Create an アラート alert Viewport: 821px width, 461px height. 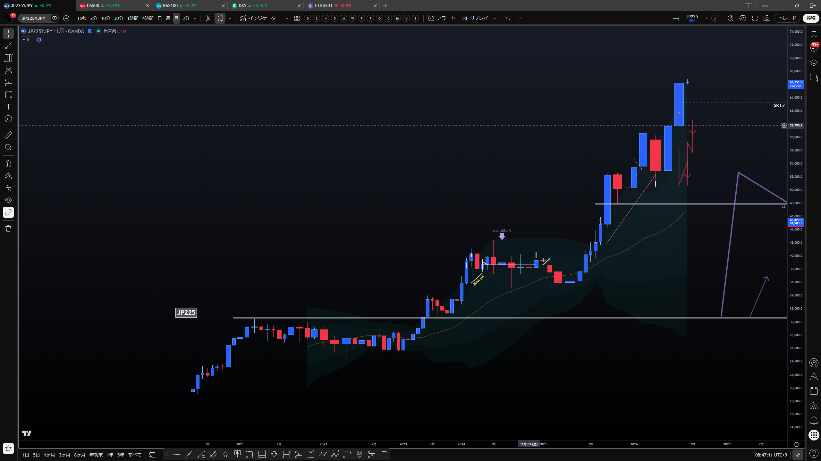(442, 18)
